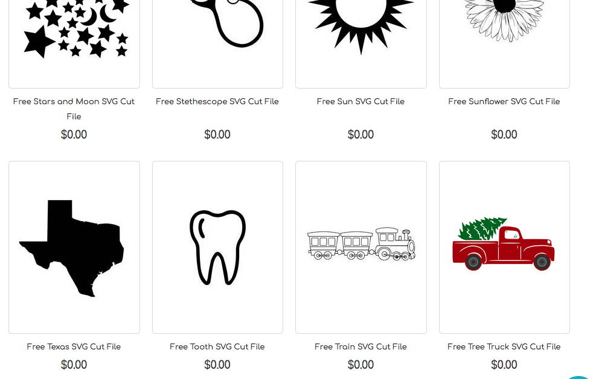Click 'Free Texas SVG Cut File' title
The height and width of the screenshot is (379, 596).
click(74, 346)
